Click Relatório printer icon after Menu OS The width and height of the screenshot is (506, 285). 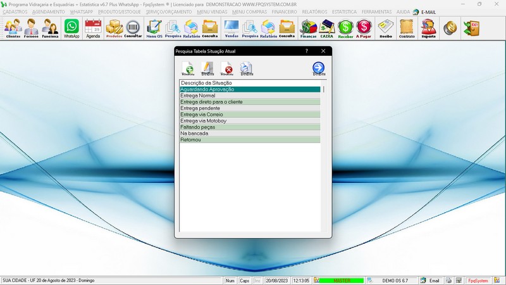coord(192,28)
